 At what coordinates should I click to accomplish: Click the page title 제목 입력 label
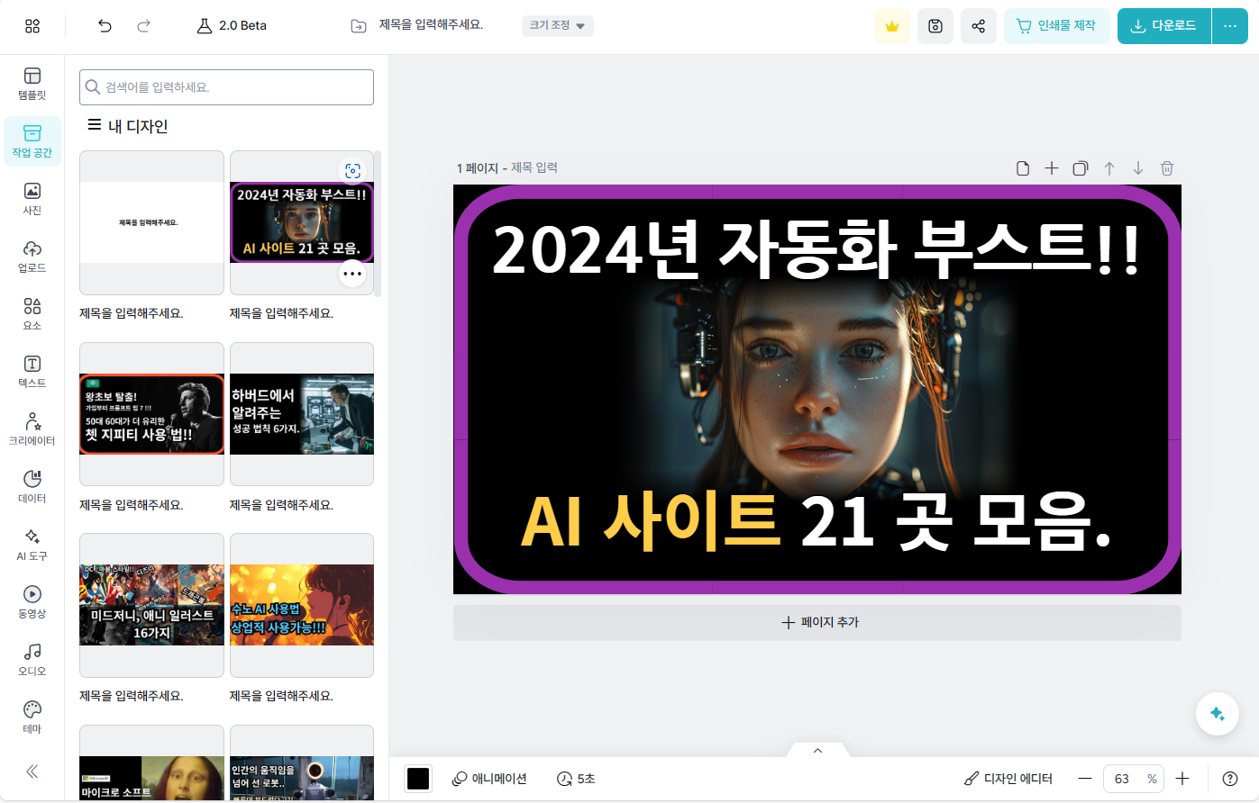pyautogui.click(x=534, y=167)
